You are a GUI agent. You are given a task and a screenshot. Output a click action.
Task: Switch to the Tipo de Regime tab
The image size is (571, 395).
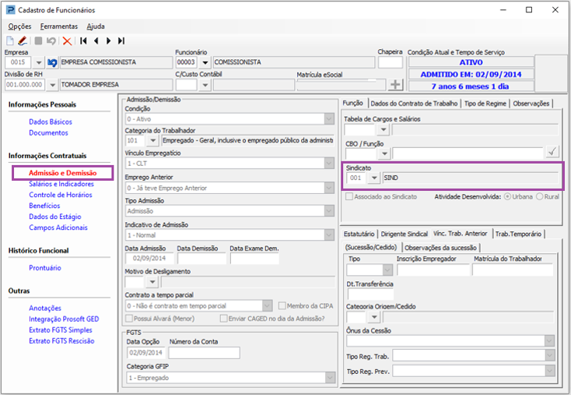[485, 104]
